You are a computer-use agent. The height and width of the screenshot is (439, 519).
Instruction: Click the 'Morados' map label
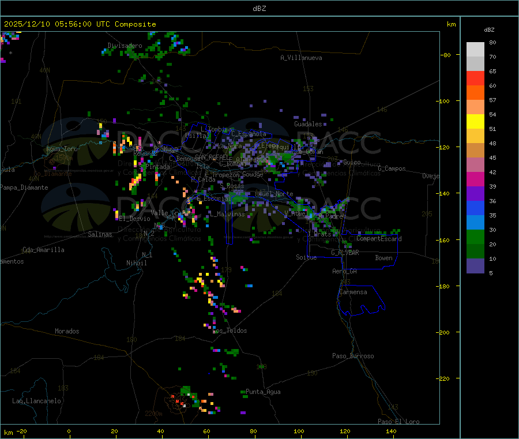(x=67, y=331)
